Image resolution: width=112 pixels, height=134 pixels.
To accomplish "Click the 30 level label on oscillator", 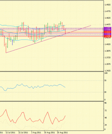I will [x=105, y=92].
